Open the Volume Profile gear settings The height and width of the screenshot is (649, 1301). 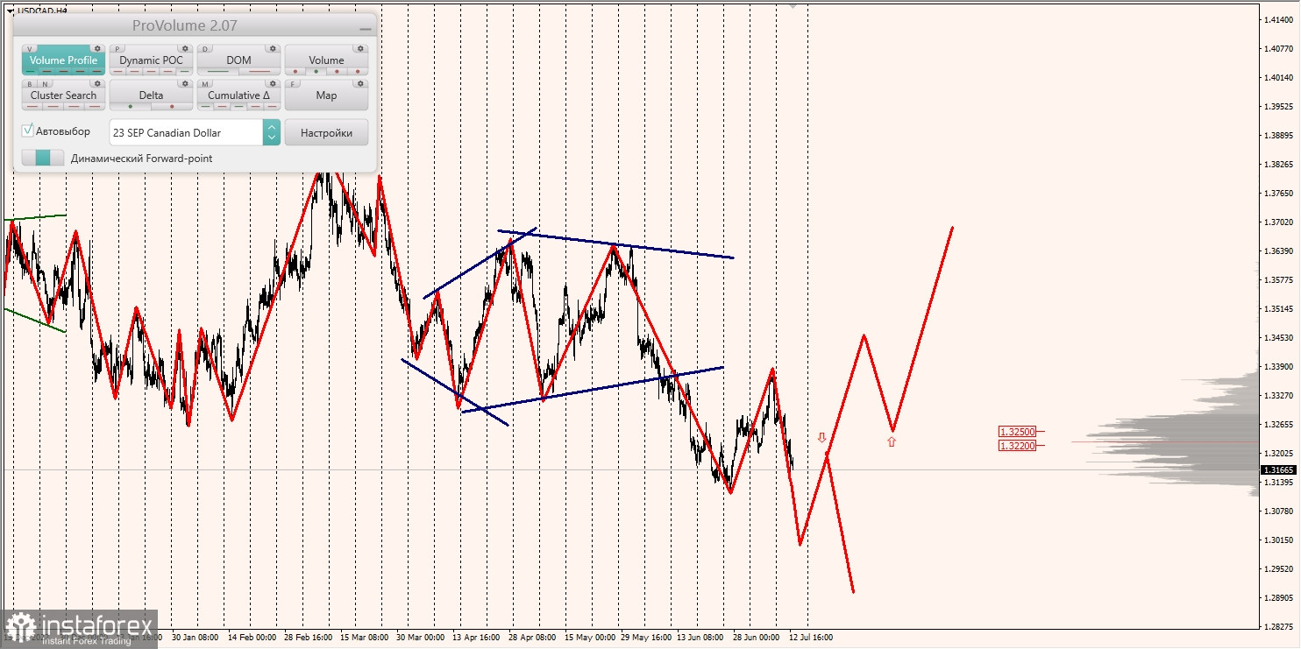pos(97,49)
